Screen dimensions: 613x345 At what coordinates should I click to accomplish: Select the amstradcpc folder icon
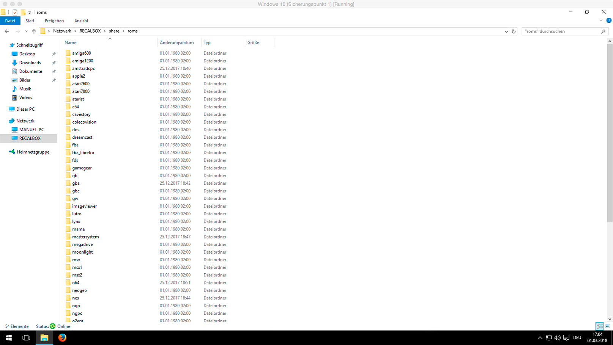point(68,68)
